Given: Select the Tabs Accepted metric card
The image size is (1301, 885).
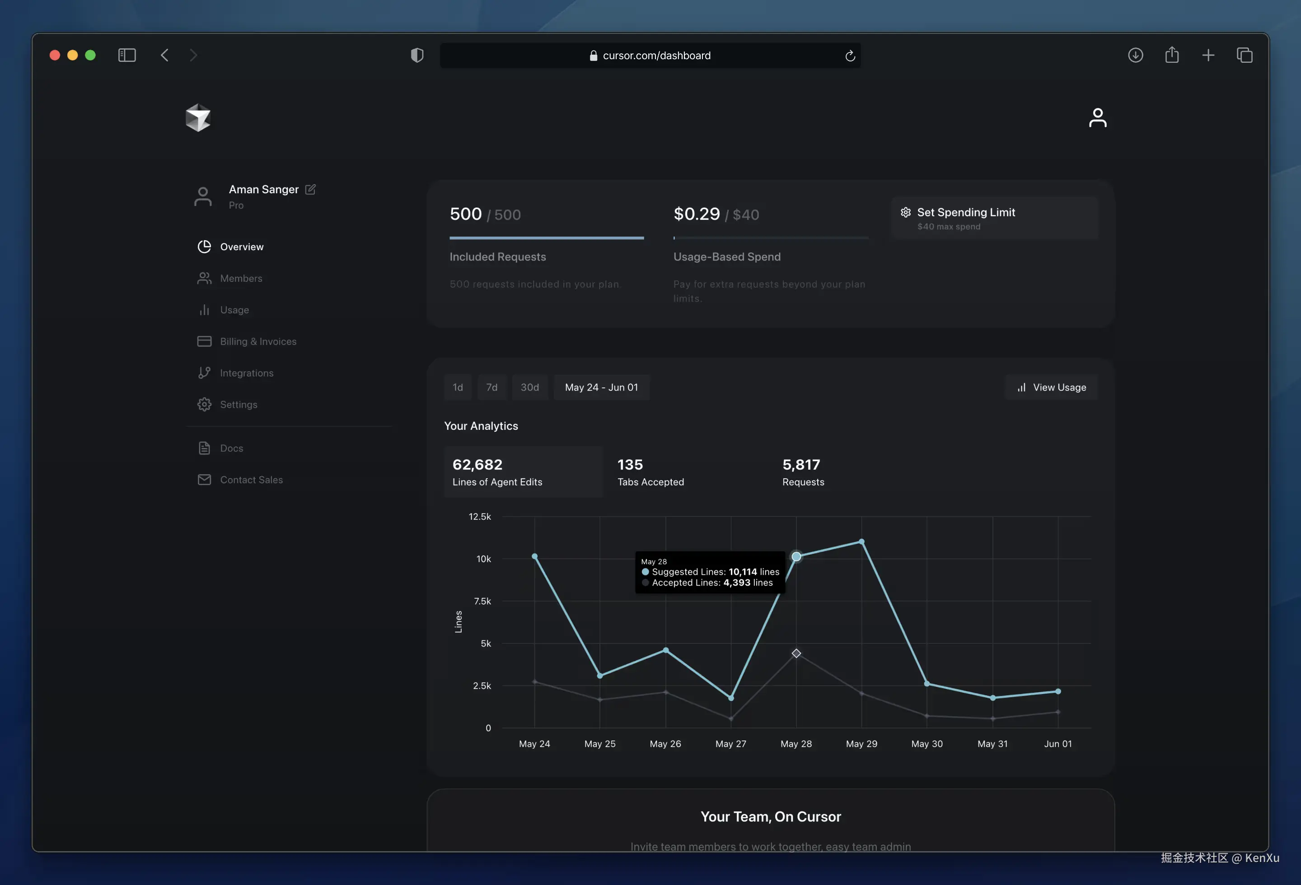Looking at the screenshot, I should [650, 471].
